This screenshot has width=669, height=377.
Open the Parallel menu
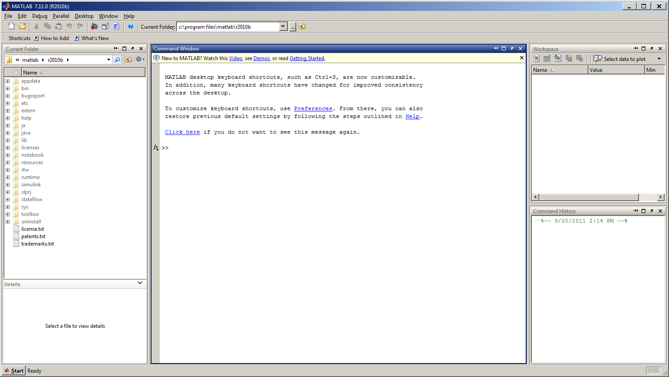61,16
